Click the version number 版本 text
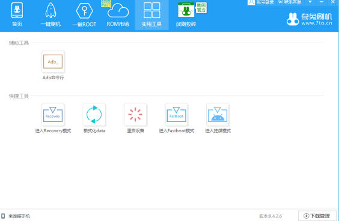 click(x=270, y=216)
